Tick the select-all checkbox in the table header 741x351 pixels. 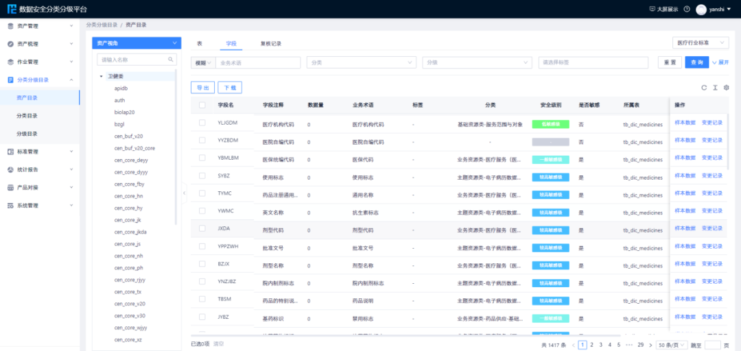pyautogui.click(x=202, y=106)
